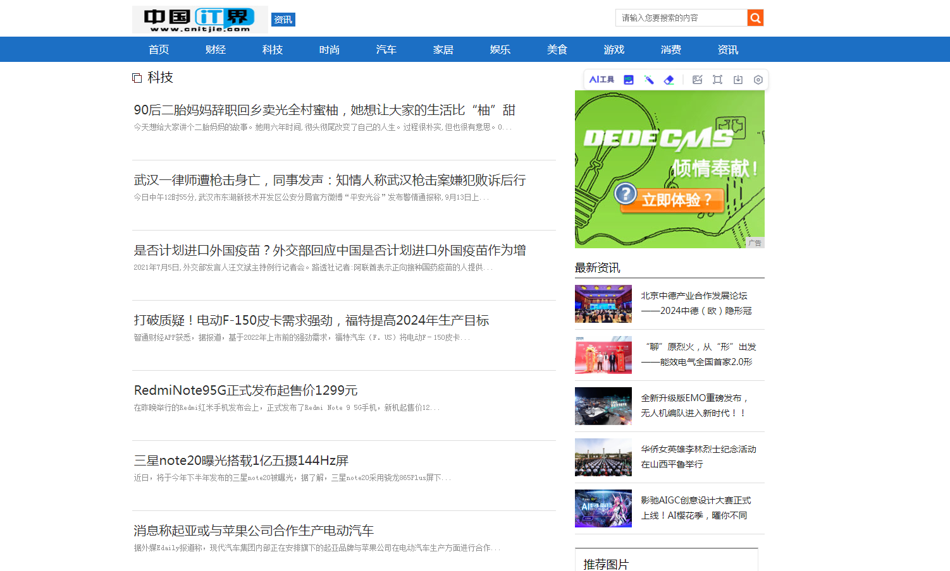The image size is (950, 571).
Task: Open the 娱乐 navigation item
Action: point(500,49)
